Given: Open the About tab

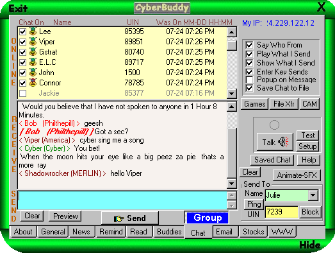Looking at the screenshot, I should 23,232.
